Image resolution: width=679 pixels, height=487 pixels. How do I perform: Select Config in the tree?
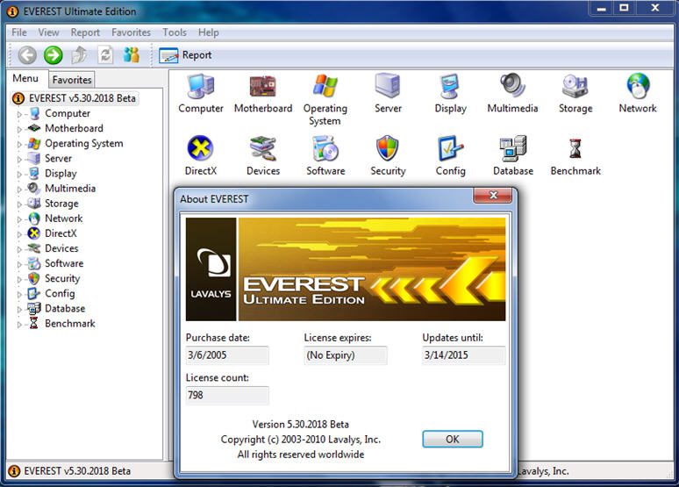click(60, 294)
